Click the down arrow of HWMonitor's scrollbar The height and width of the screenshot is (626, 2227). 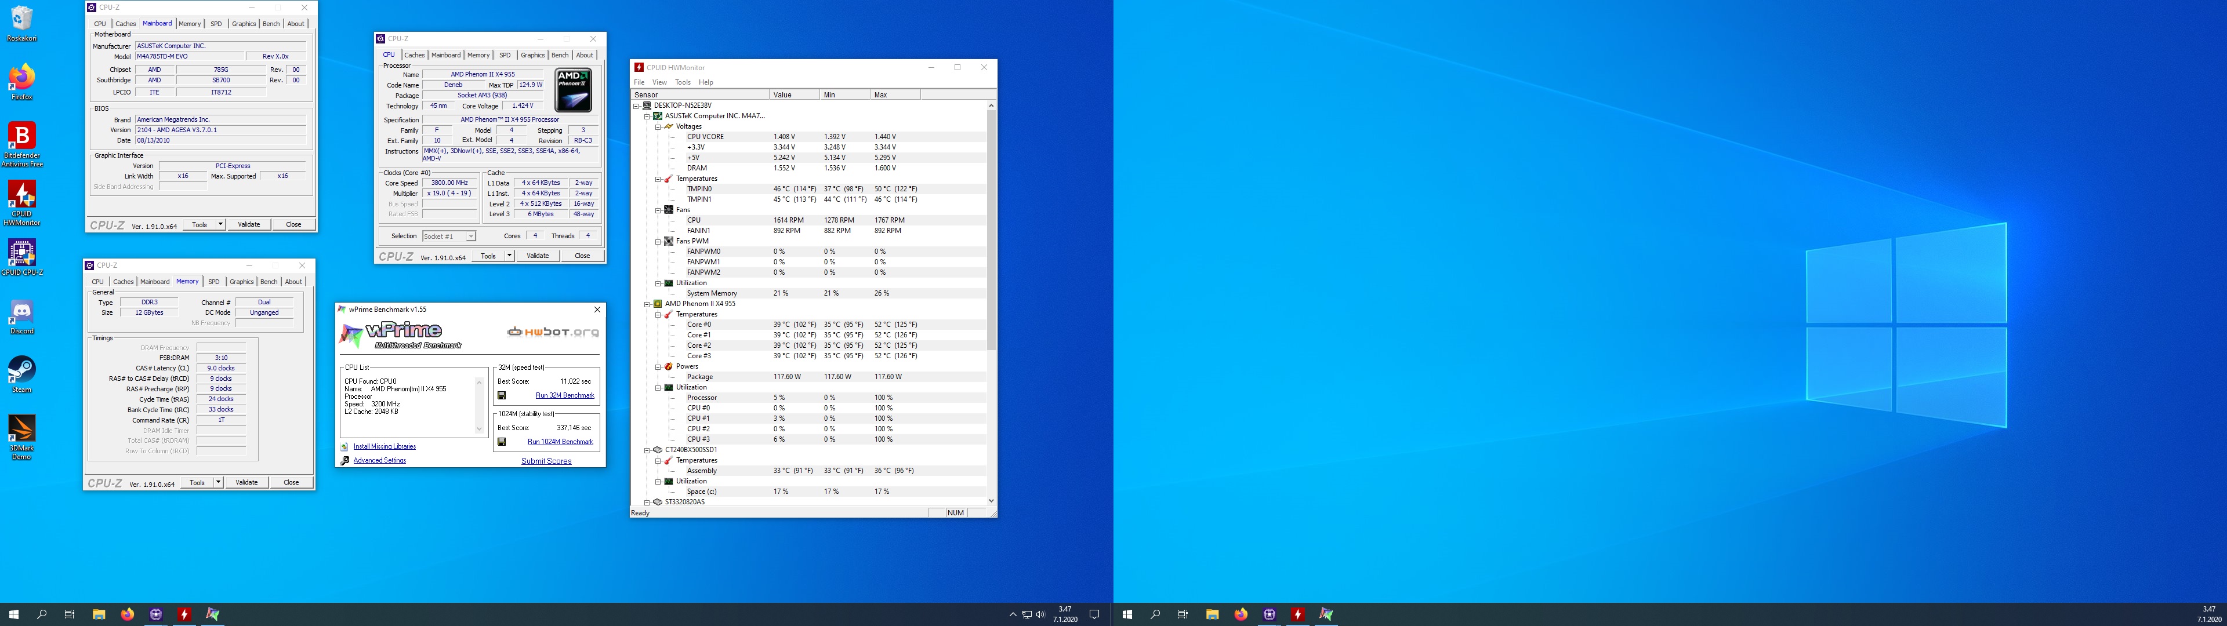991,501
